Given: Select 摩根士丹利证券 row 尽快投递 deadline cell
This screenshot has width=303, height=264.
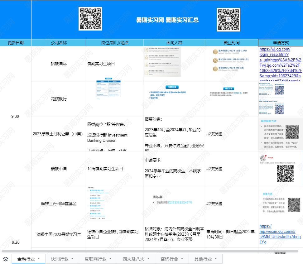Looking at the screenshot, I should click(x=232, y=134).
